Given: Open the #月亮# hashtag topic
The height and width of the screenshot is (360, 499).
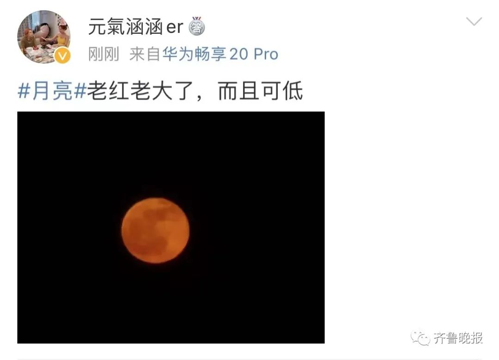Looking at the screenshot, I should pos(52,91).
